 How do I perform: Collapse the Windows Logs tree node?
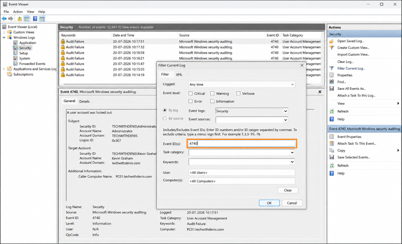point(4,37)
